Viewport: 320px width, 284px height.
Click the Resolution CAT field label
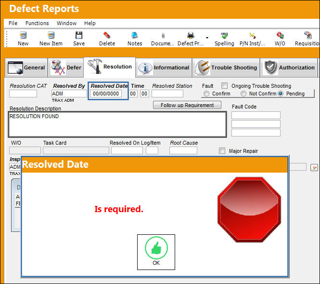tap(28, 86)
